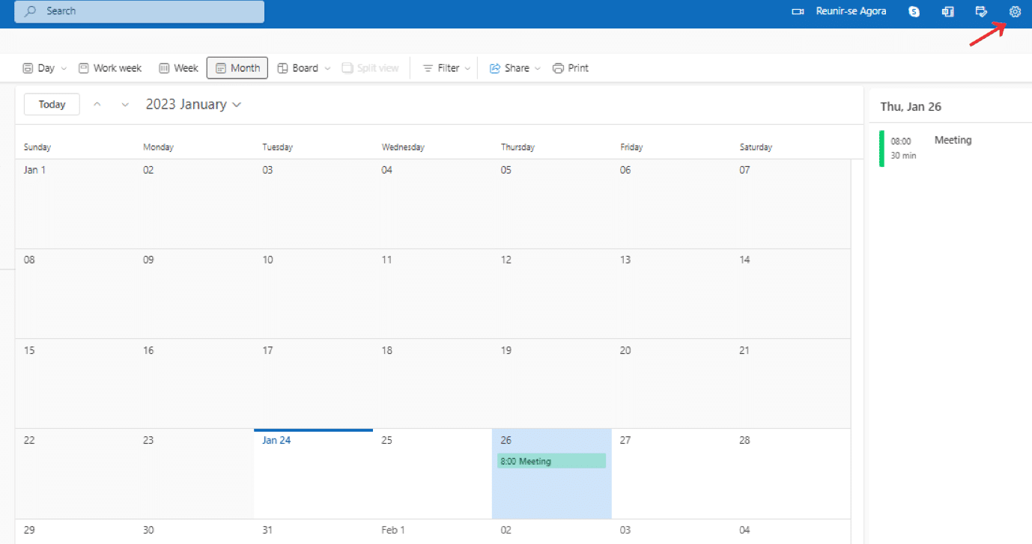Click the Today button
Viewport: 1032px width, 544px height.
pos(51,104)
